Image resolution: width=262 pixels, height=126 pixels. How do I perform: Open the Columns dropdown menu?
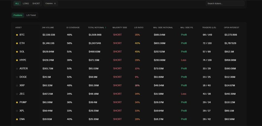(51, 4)
